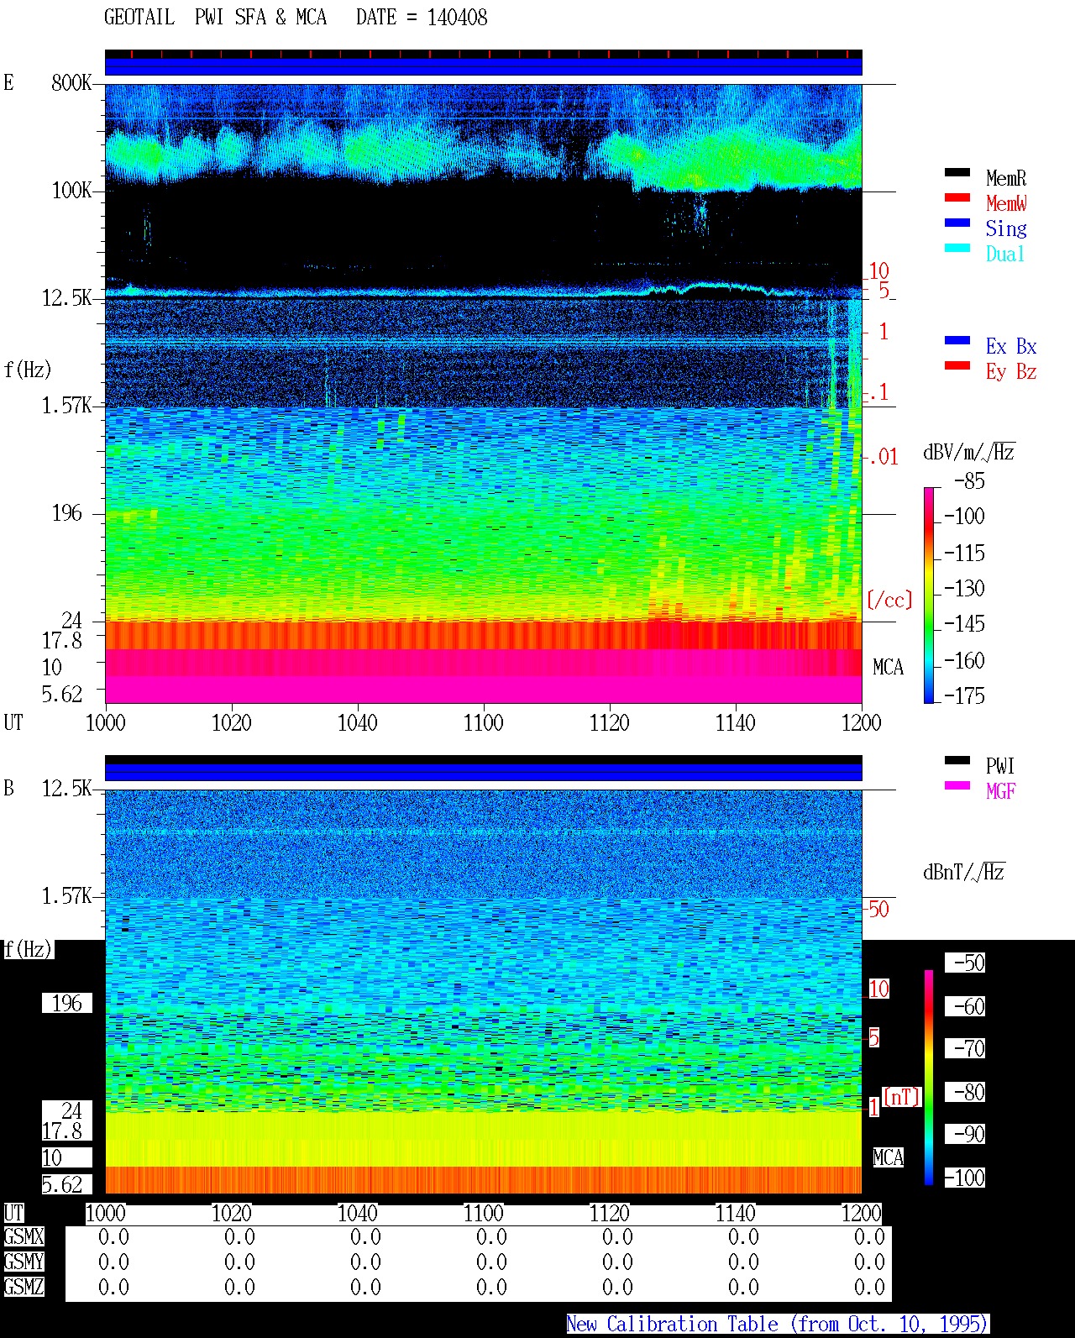Click the 12.5K label on E panel axis
Viewport: 1075px width, 1338px height.
click(x=67, y=298)
